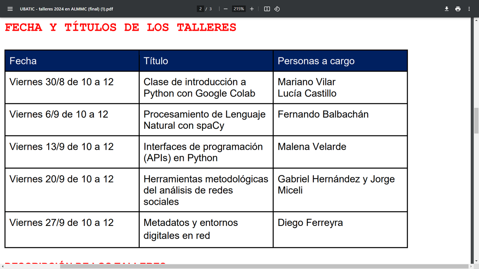Viewport: 479px width, 269px height.
Task: Edit the current page number field
Action: [x=200, y=8]
